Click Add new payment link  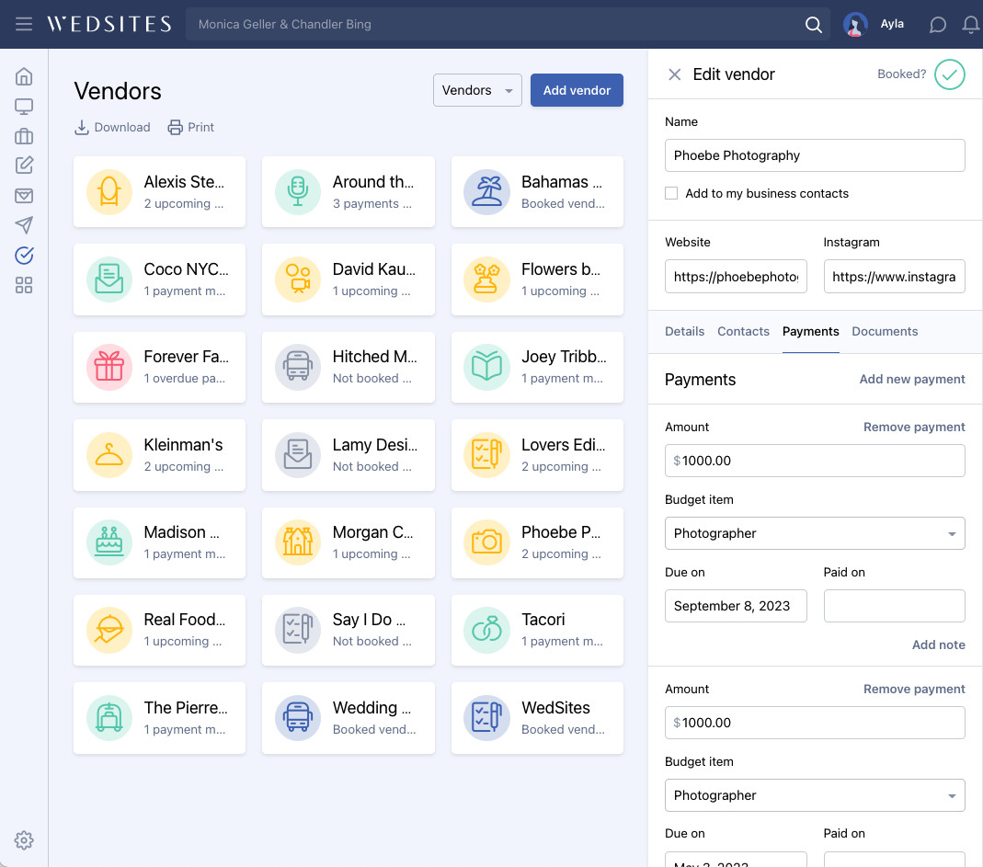point(911,379)
